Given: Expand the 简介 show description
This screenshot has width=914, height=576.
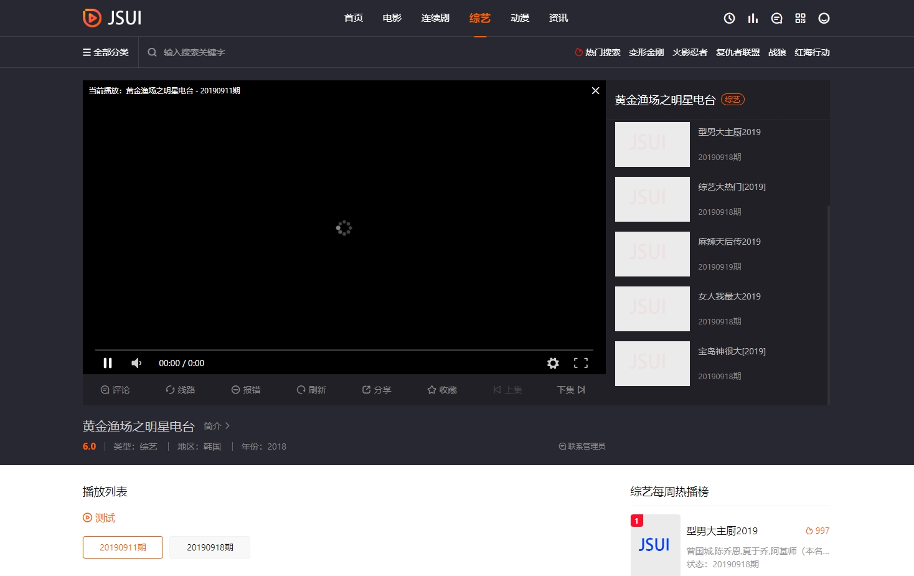Looking at the screenshot, I should coord(214,426).
